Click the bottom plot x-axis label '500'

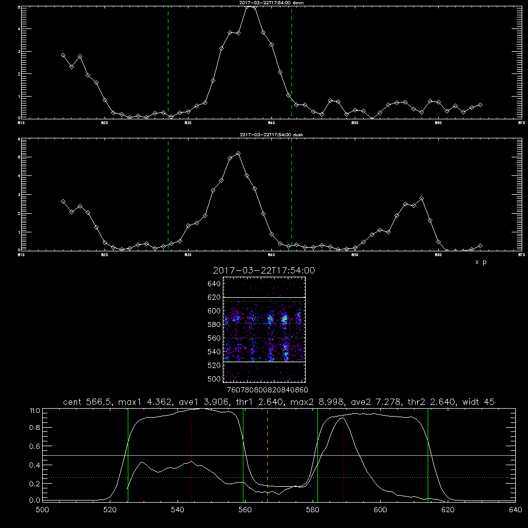pyautogui.click(x=42, y=510)
